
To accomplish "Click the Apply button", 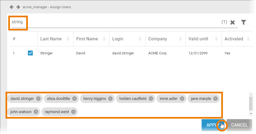I will pyautogui.click(x=211, y=125).
